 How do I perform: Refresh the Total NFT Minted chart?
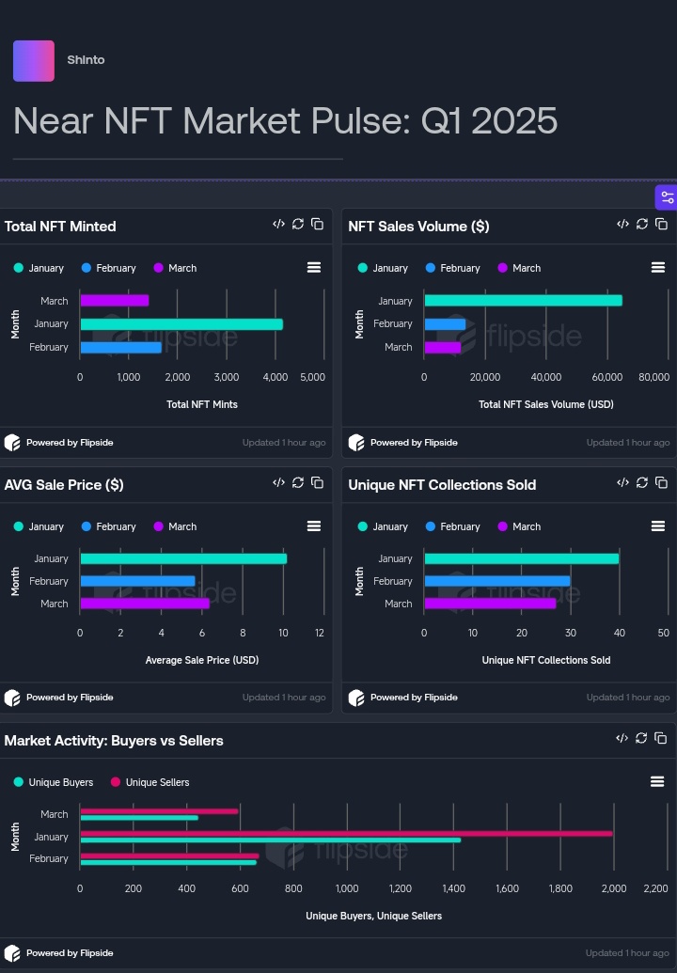(298, 224)
